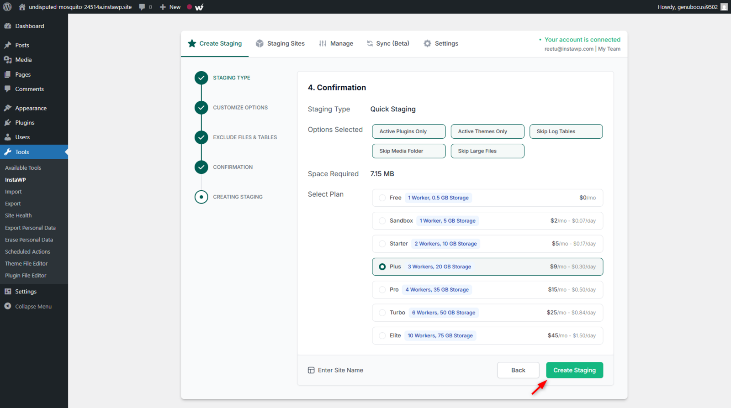Click the Active Plugins Only option chip
This screenshot has width=731, height=408.
coord(409,131)
